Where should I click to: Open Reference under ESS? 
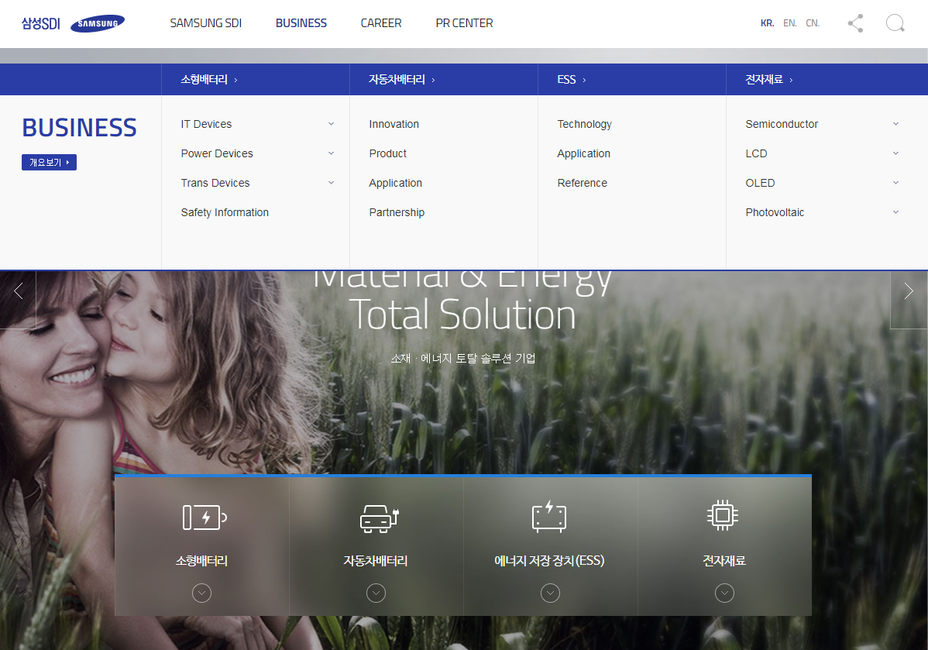(583, 183)
